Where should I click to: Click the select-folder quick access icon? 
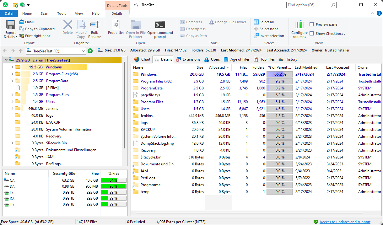coord(15,5)
